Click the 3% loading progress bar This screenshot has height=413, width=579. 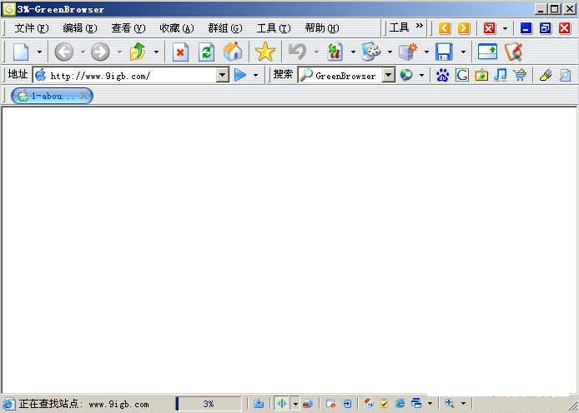[x=209, y=404]
